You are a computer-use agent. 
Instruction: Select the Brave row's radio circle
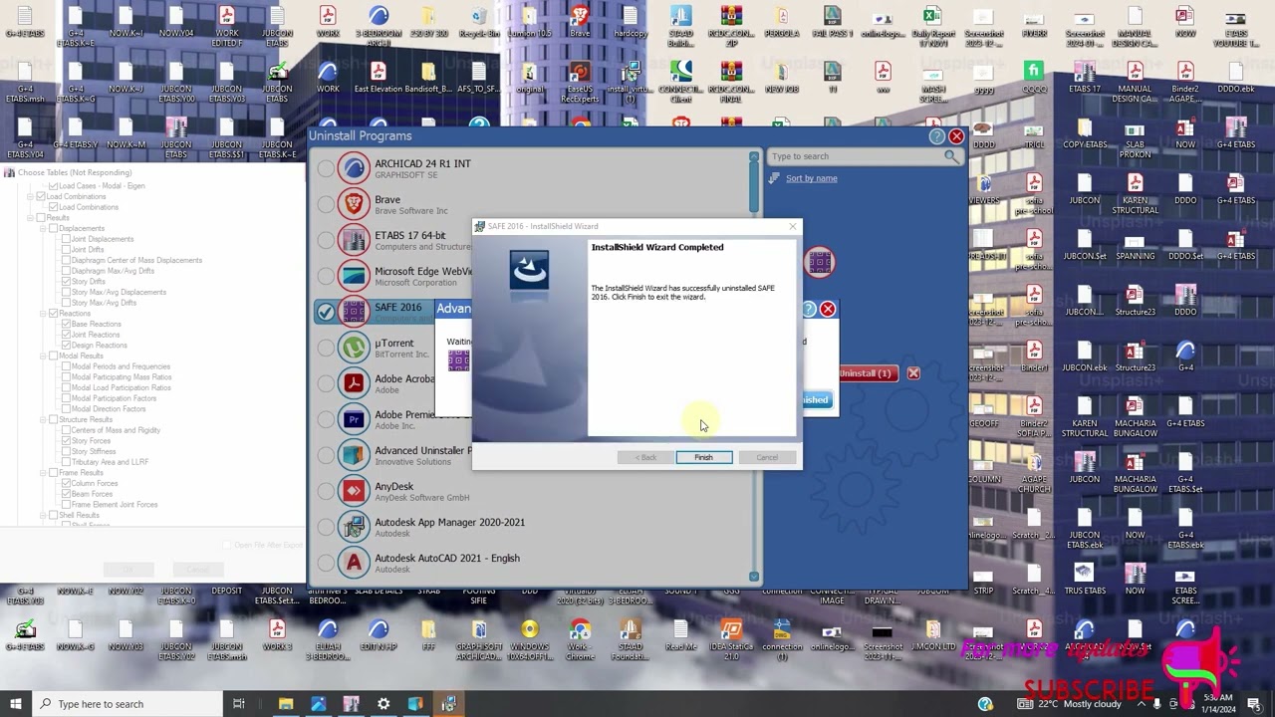click(x=326, y=204)
